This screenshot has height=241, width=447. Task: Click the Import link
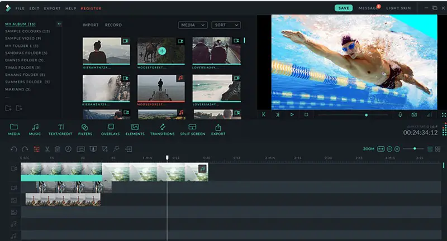click(91, 25)
